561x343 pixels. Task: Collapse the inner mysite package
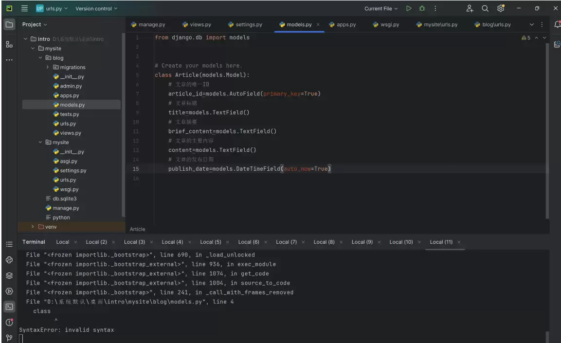click(x=40, y=142)
